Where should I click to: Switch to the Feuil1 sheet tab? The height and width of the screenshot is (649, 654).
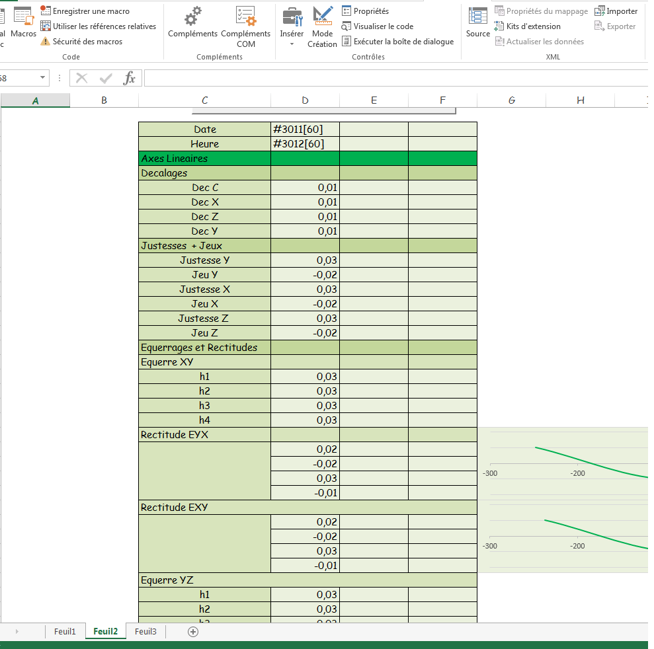(65, 631)
